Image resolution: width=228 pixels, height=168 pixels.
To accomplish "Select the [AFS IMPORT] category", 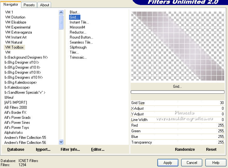I will pos(16,102).
